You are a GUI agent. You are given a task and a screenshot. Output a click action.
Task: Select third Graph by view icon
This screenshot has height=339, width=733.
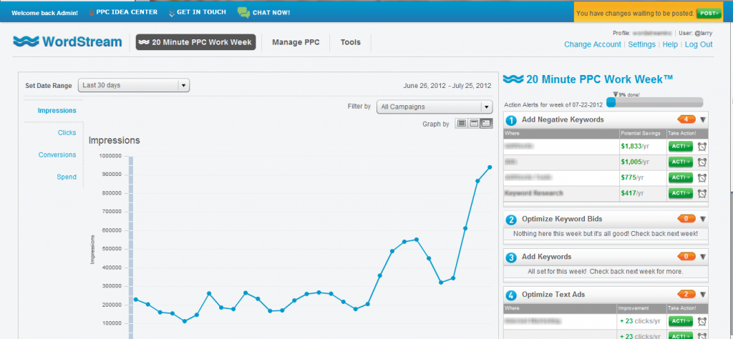[x=486, y=124]
